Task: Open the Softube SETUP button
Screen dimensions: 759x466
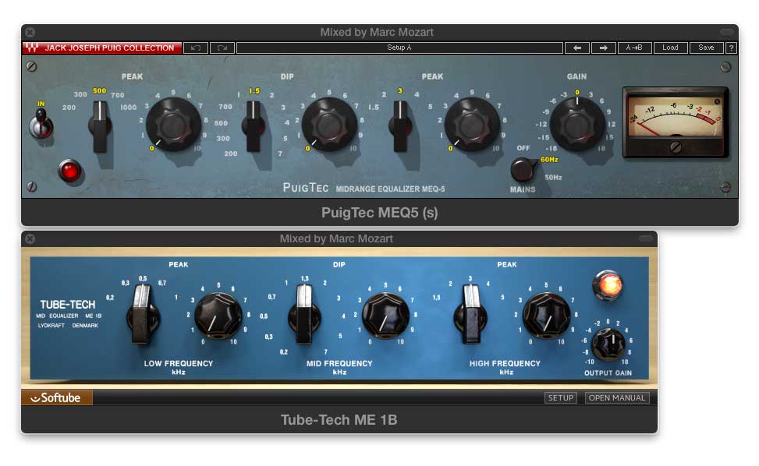Action: point(561,398)
